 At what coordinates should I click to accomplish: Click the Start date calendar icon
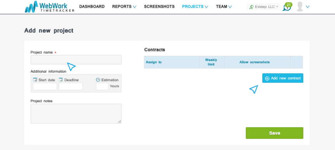click(x=35, y=80)
